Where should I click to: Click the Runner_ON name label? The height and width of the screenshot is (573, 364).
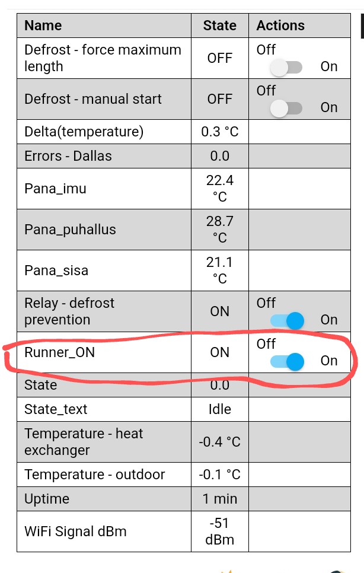(x=59, y=352)
